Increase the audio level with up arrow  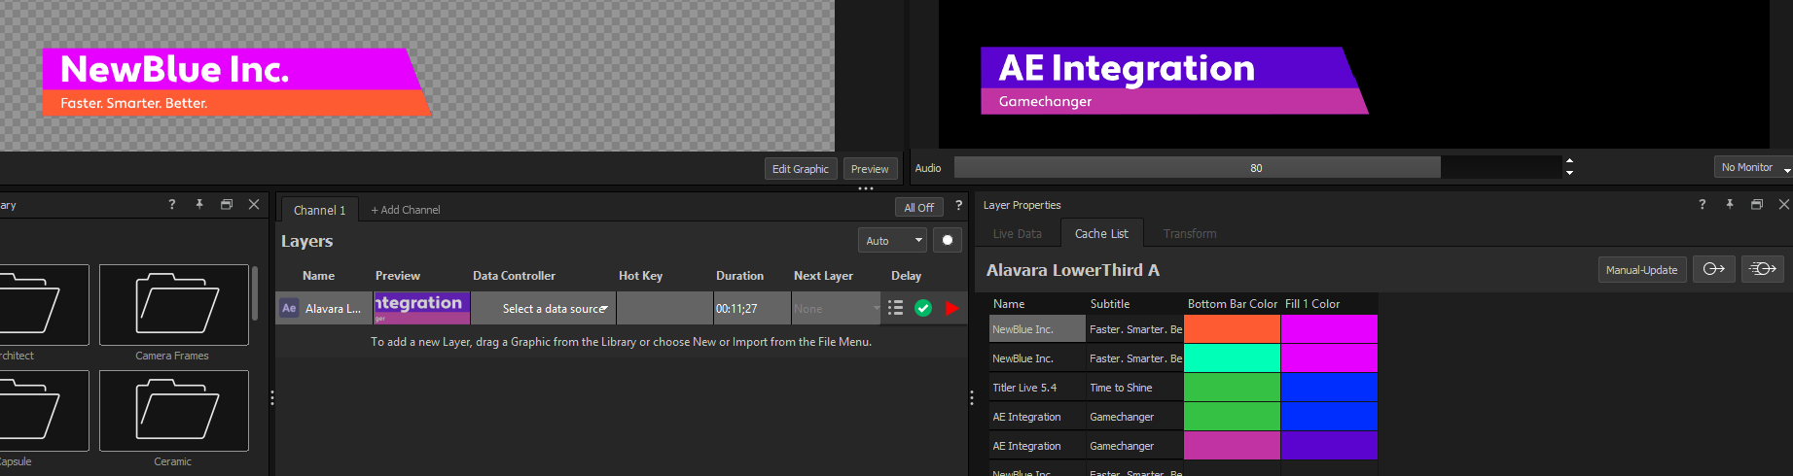tap(1569, 161)
